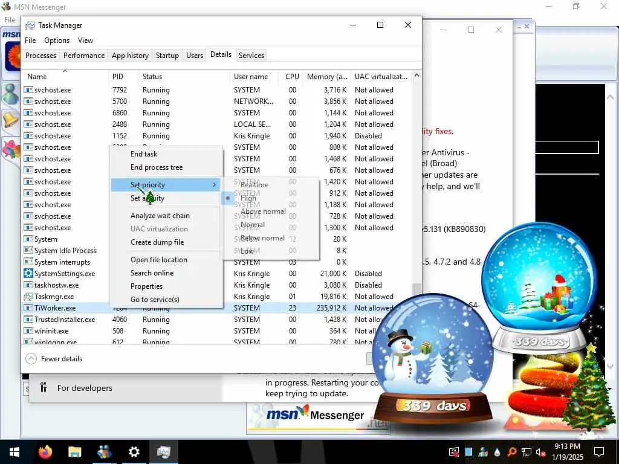The height and width of the screenshot is (464, 619).
Task: Sort by the Name column header
Action: (x=65, y=77)
